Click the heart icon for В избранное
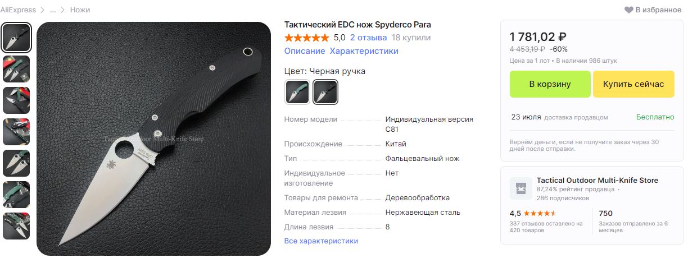Viewport: 688px width, 258px height. pyautogui.click(x=629, y=10)
